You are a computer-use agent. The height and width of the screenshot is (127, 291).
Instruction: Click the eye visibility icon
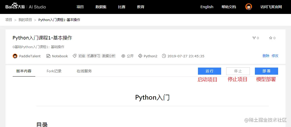tap(123, 56)
